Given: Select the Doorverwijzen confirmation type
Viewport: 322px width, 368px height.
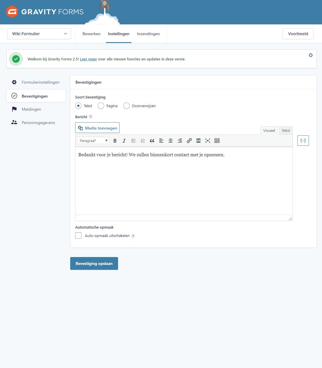Looking at the screenshot, I should [x=126, y=106].
